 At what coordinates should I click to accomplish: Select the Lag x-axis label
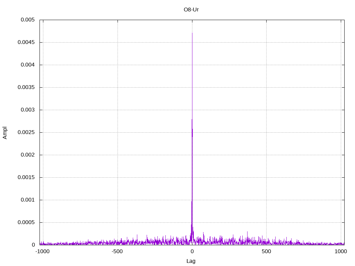(191, 261)
